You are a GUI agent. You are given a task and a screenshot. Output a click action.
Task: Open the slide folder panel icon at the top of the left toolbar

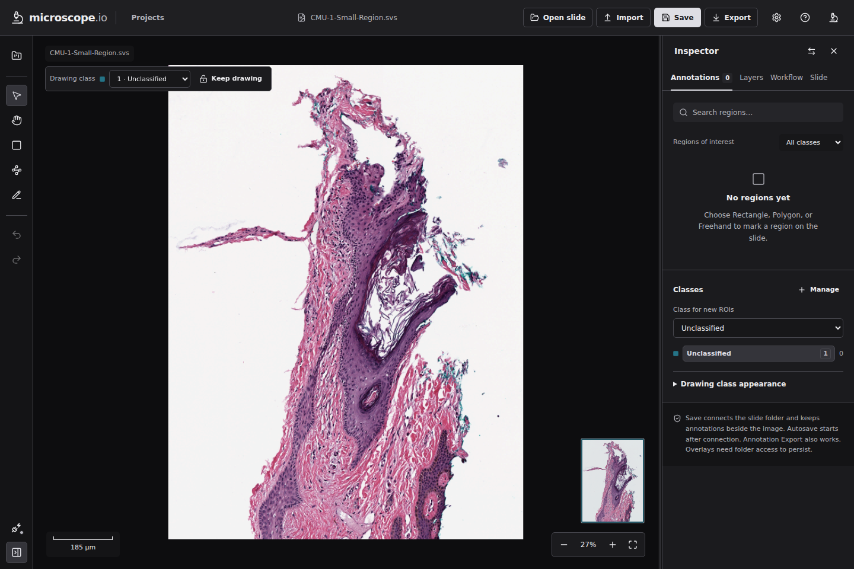[17, 56]
